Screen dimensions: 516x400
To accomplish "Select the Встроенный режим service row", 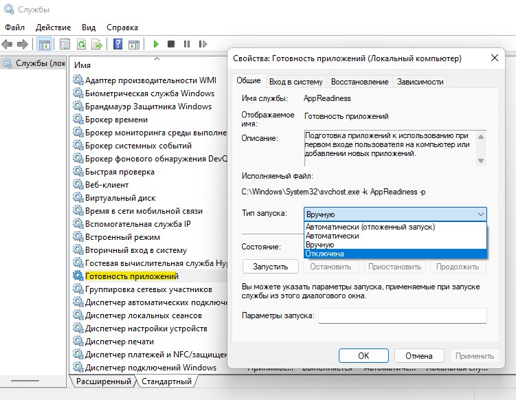I will click(149, 237).
